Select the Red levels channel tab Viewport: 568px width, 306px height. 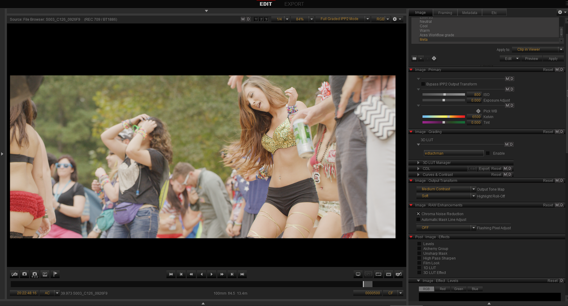point(442,289)
